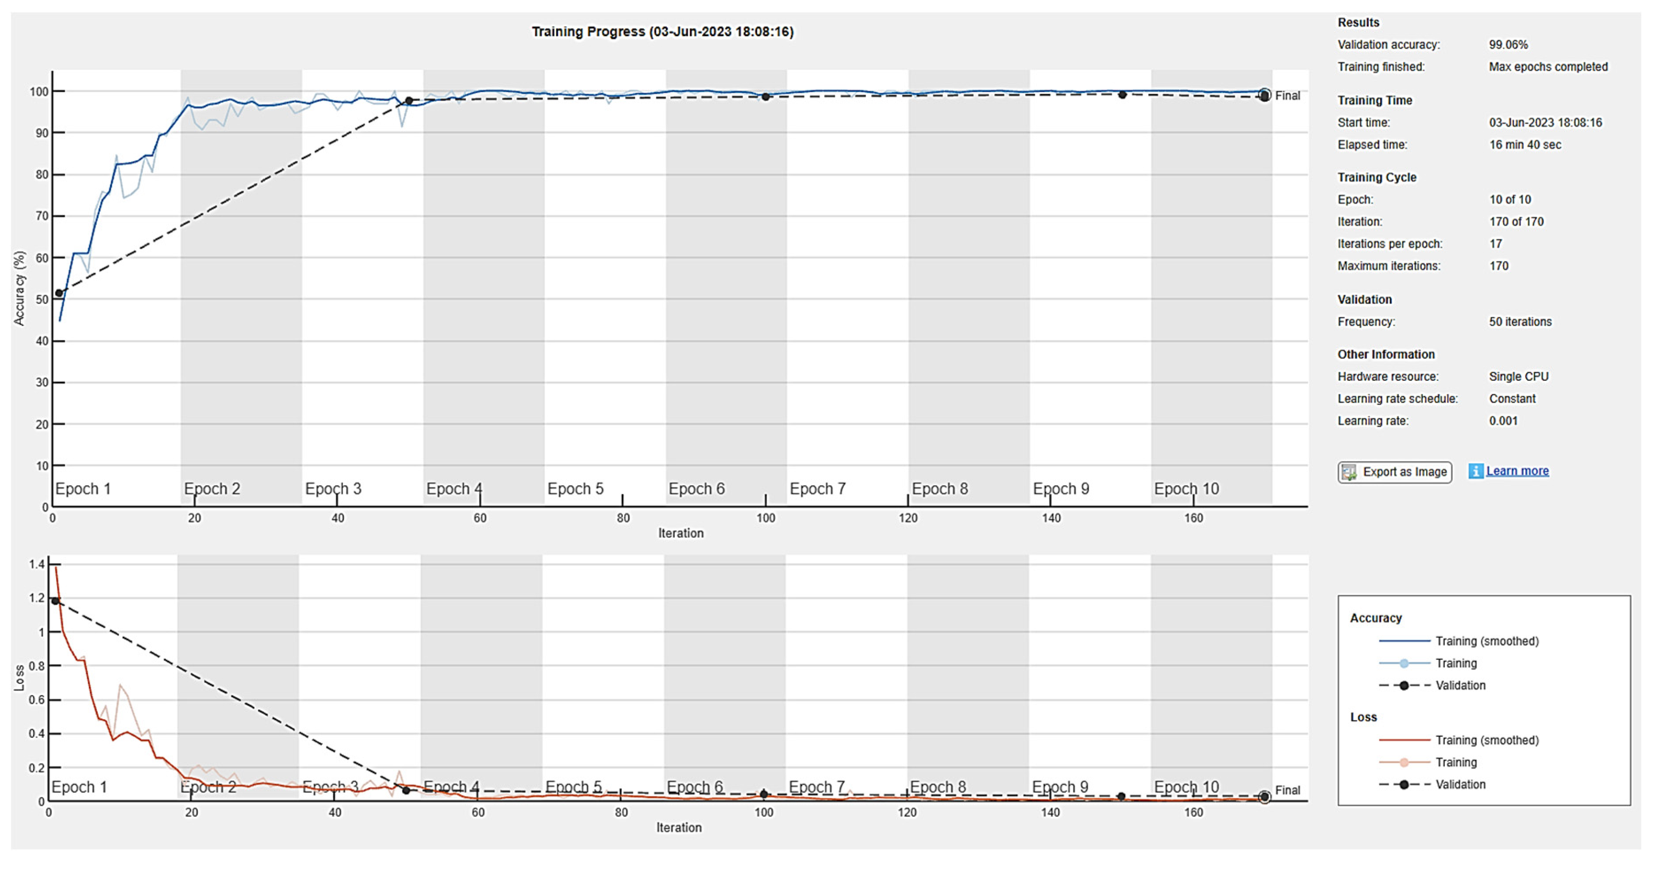Click the validation dot at iteration 50 on accuracy
Screen dimensions: 1659x870
408,100
